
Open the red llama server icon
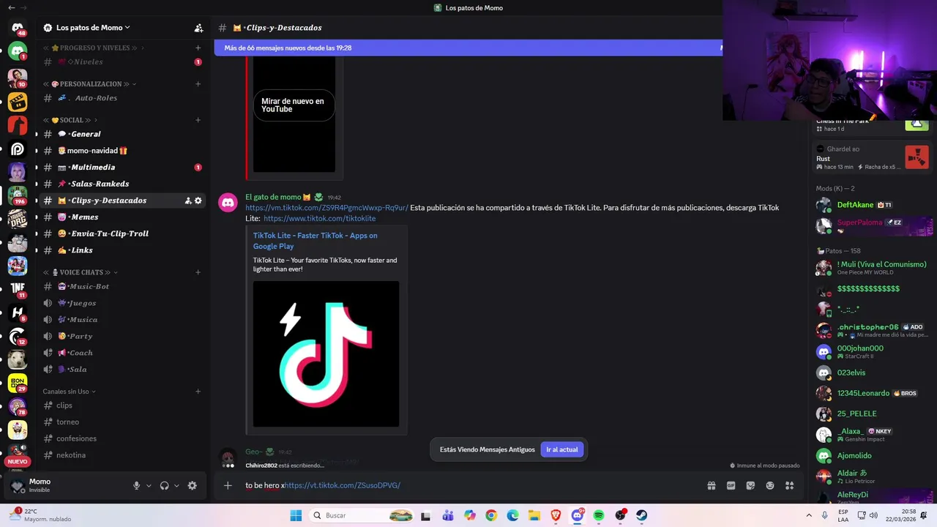point(18,125)
